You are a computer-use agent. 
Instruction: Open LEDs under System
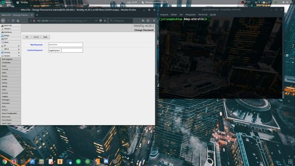point(11,89)
